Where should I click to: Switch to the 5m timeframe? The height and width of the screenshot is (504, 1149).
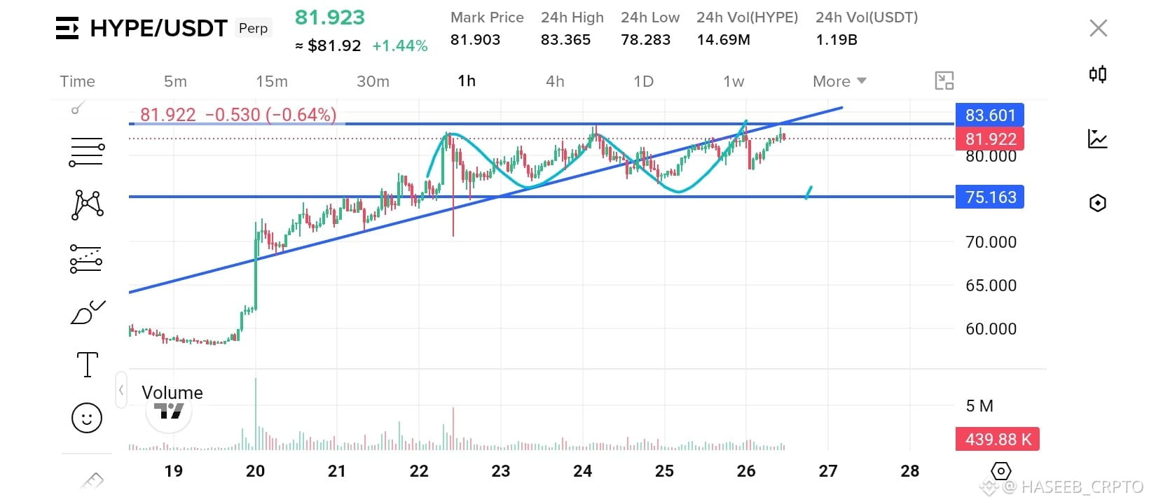tap(175, 81)
